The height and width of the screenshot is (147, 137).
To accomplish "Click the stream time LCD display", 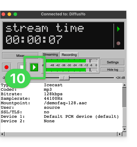I will (63, 36).
